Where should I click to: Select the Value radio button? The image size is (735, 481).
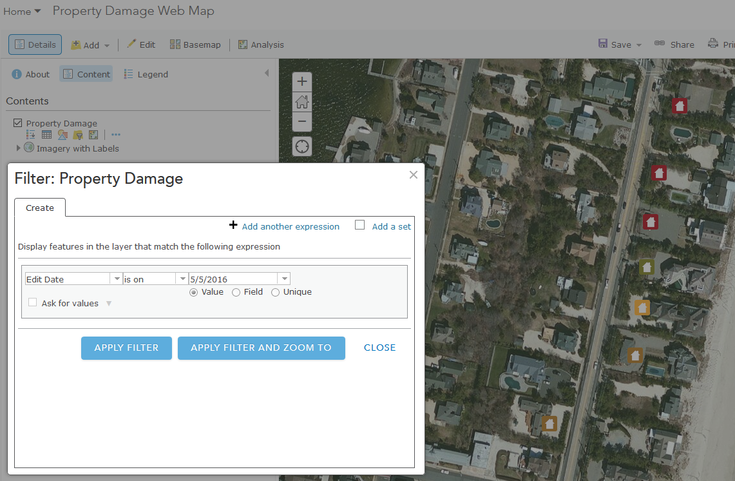tap(193, 292)
